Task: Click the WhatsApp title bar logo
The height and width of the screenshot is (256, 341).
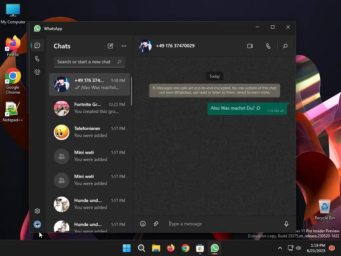Action: pos(37,29)
